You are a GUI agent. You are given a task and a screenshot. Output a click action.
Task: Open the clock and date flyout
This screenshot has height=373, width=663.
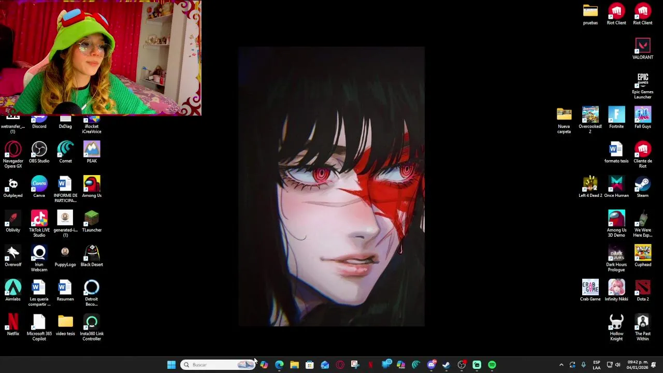(x=637, y=365)
